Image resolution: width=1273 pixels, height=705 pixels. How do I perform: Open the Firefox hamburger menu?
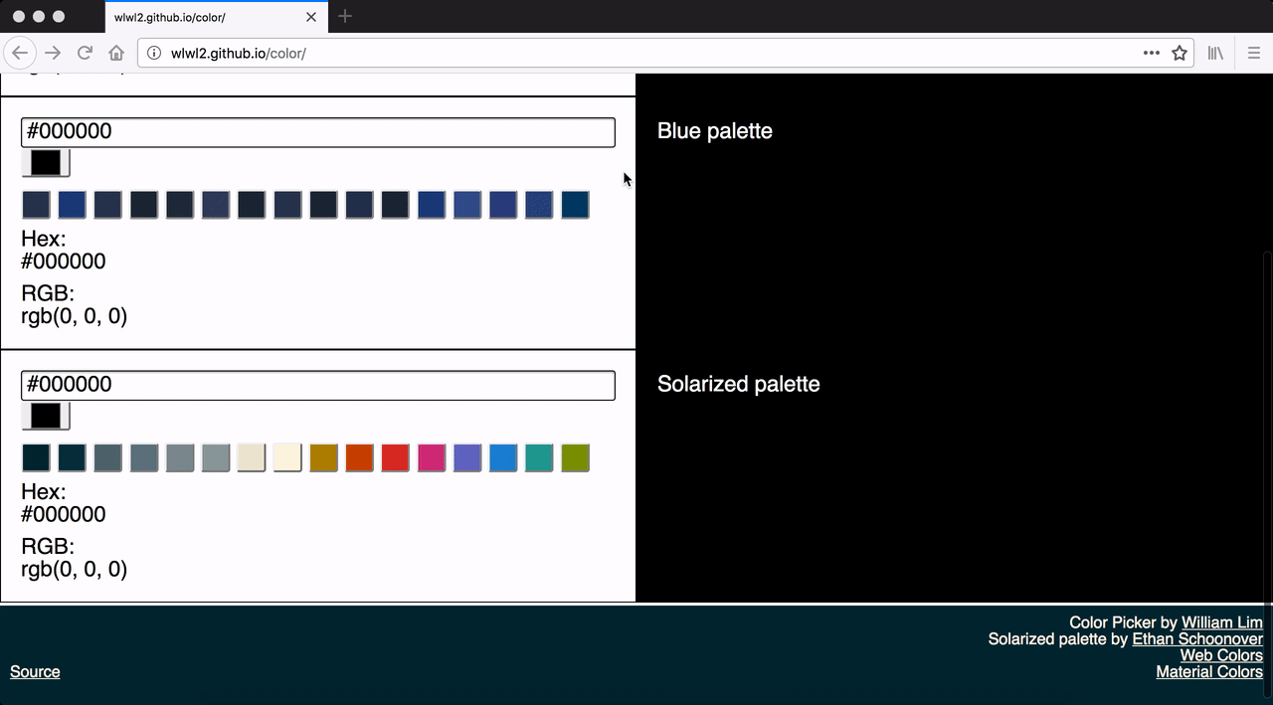(x=1254, y=53)
